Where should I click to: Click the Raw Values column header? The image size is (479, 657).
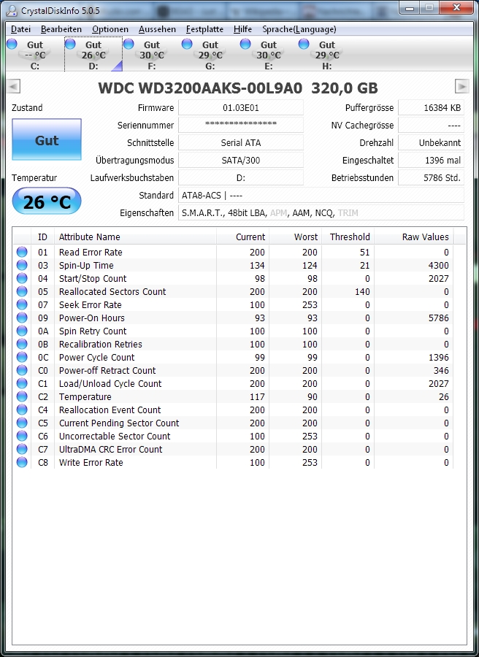(x=413, y=237)
